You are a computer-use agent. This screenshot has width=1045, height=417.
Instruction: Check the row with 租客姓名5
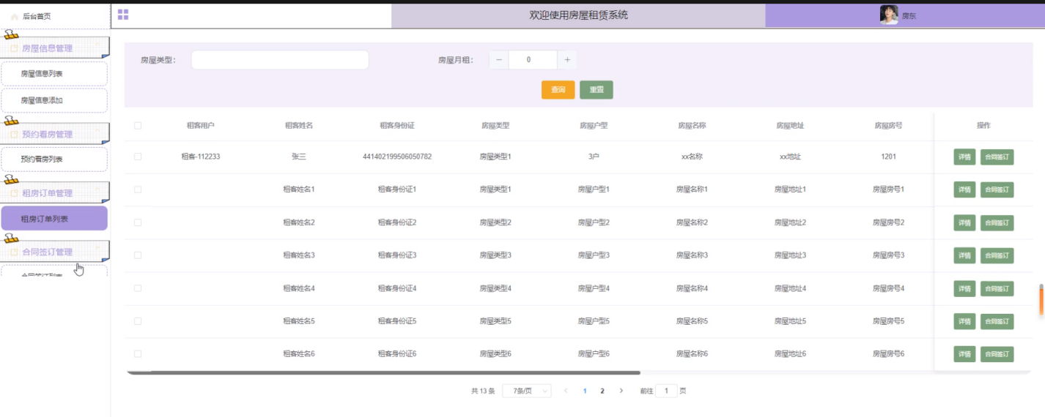point(138,321)
